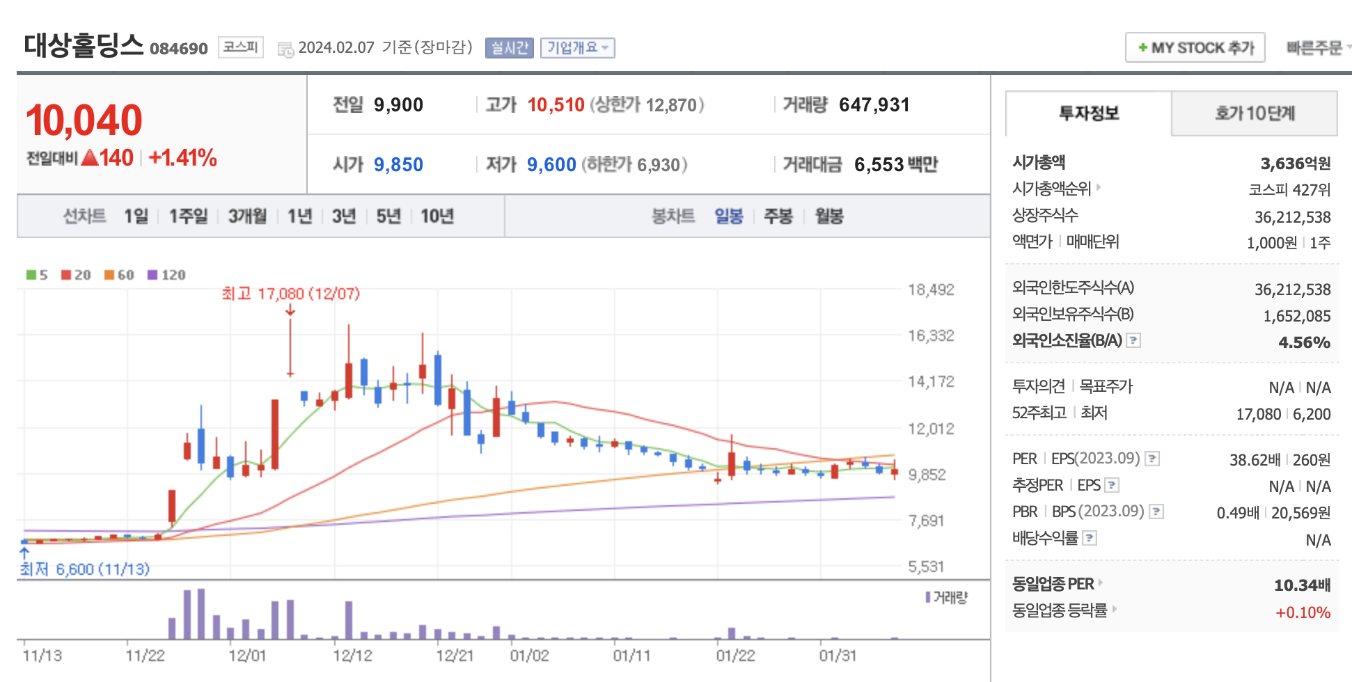Image resolution: width=1352 pixels, height=682 pixels.
Task: Open the help icon next to 추정PER EPS
Action: pos(1112,486)
